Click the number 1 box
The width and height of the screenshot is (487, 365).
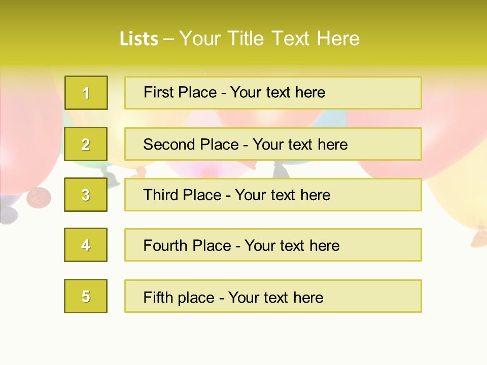(x=86, y=93)
